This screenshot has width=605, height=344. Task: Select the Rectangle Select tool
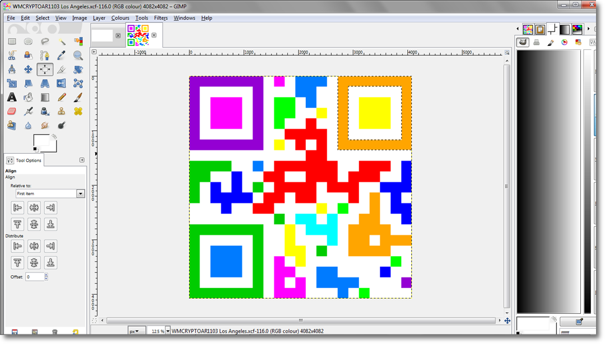pyautogui.click(x=12, y=41)
